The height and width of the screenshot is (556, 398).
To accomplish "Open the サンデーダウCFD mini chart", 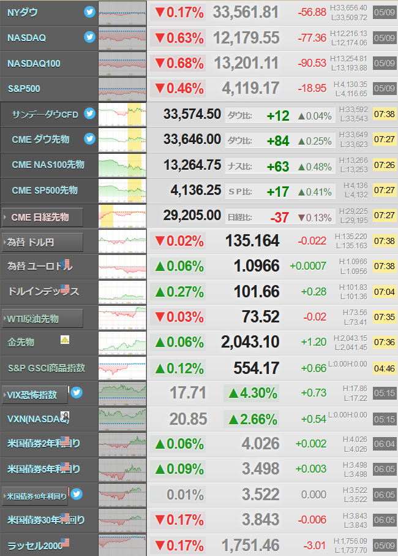I will (122, 114).
